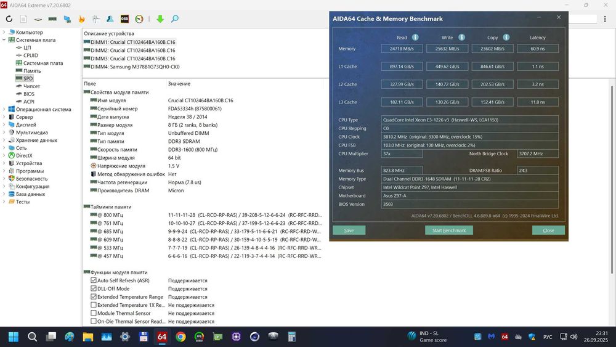Expand the Компьютер tree node
The image size is (616, 347).
tap(4, 32)
